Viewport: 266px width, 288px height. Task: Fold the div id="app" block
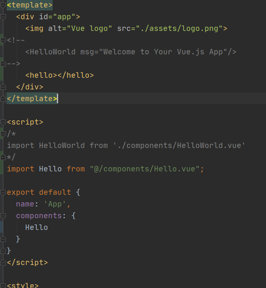tap(4, 17)
